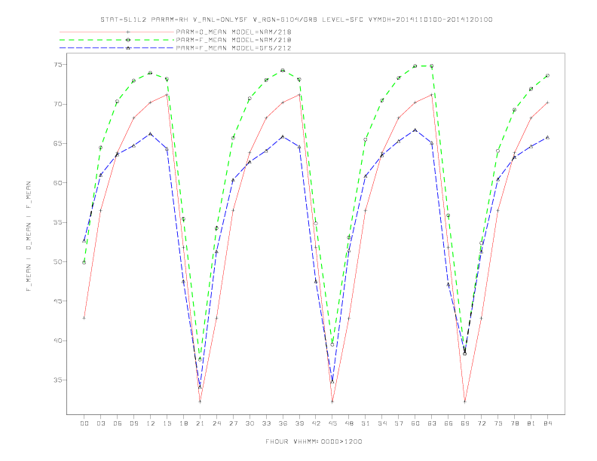Click y-axis tick value 60
This screenshot has width=597, height=461.
(58, 183)
